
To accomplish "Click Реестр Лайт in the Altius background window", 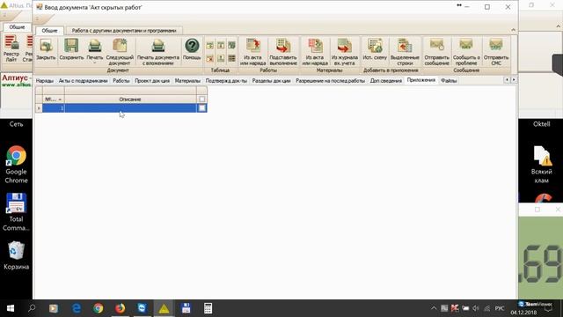I will [11, 48].
